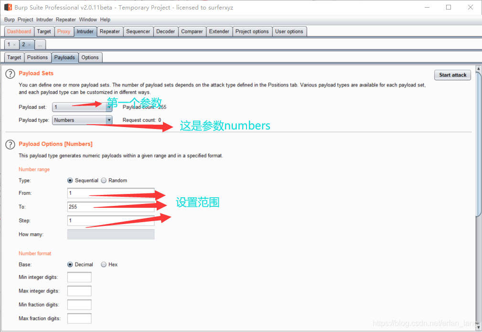Open the Burp menu
482x332 pixels.
tap(10, 20)
